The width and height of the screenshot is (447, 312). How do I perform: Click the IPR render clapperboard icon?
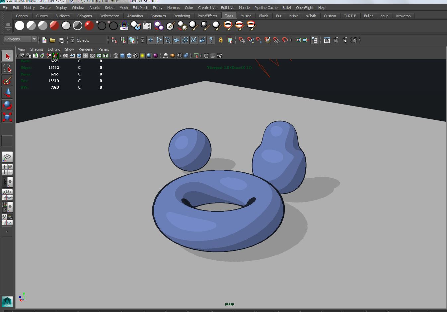tap(345, 40)
